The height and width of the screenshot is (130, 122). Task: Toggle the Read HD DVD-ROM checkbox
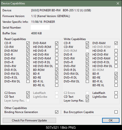(x=57, y=47)
